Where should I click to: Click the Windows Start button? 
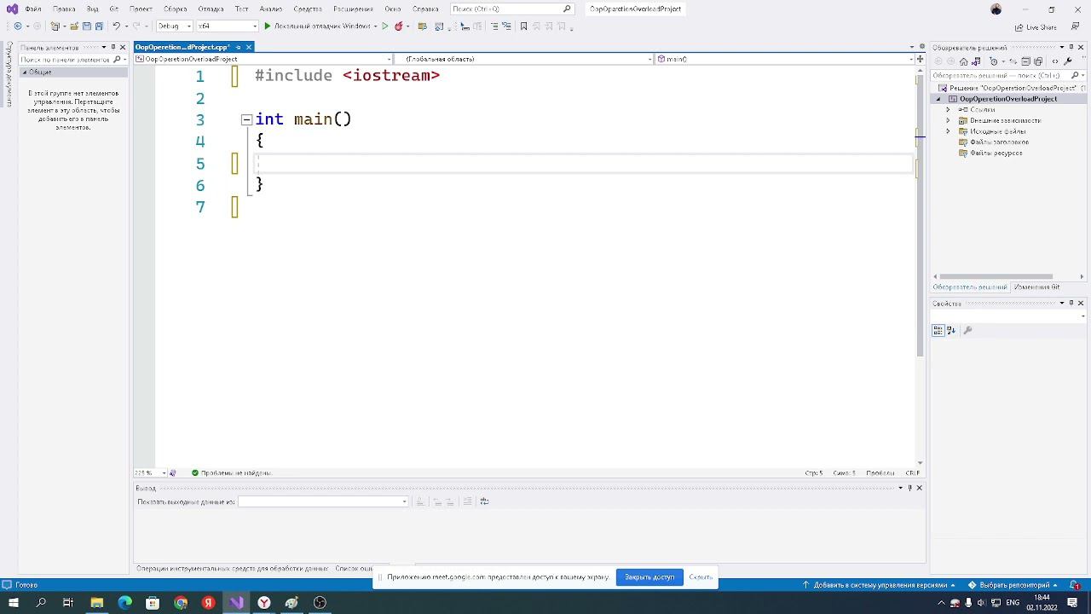(x=14, y=602)
